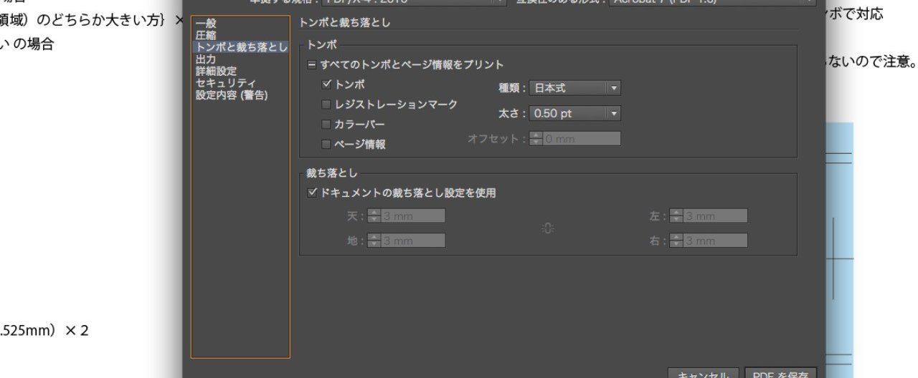Open the 種類 dropdown showing 日本式
918x378 pixels.
(x=575, y=88)
